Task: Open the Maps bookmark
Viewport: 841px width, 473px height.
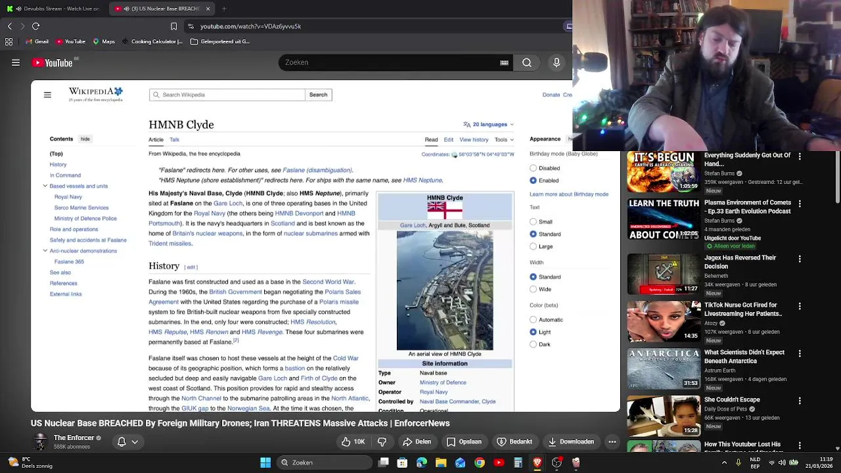Action: pyautogui.click(x=104, y=41)
